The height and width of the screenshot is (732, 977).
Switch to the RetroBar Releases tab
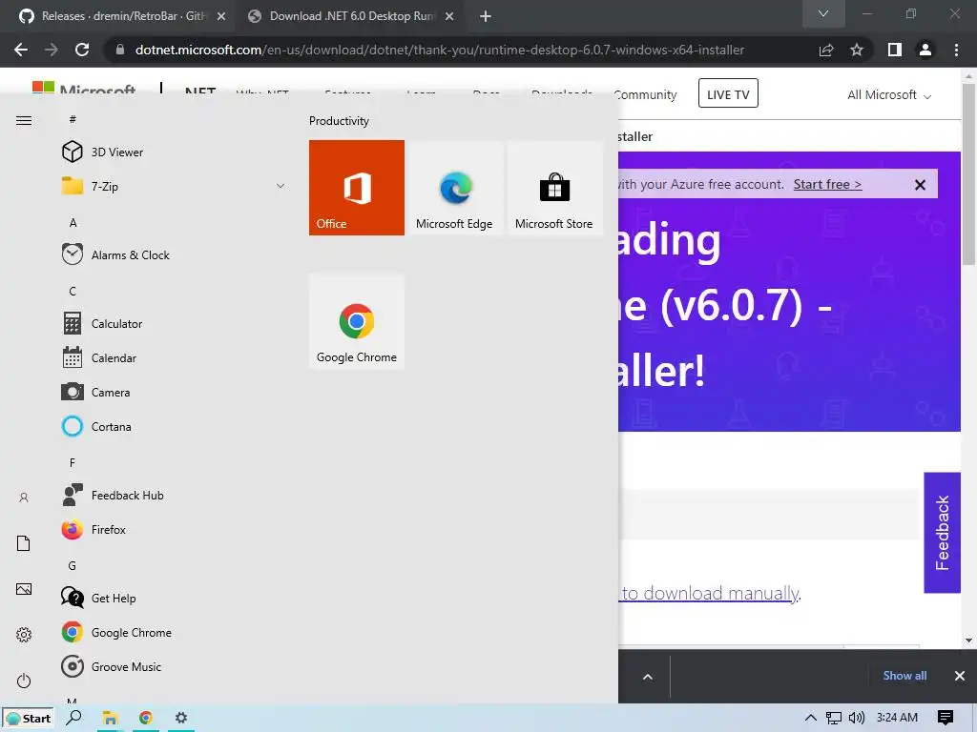click(x=121, y=16)
